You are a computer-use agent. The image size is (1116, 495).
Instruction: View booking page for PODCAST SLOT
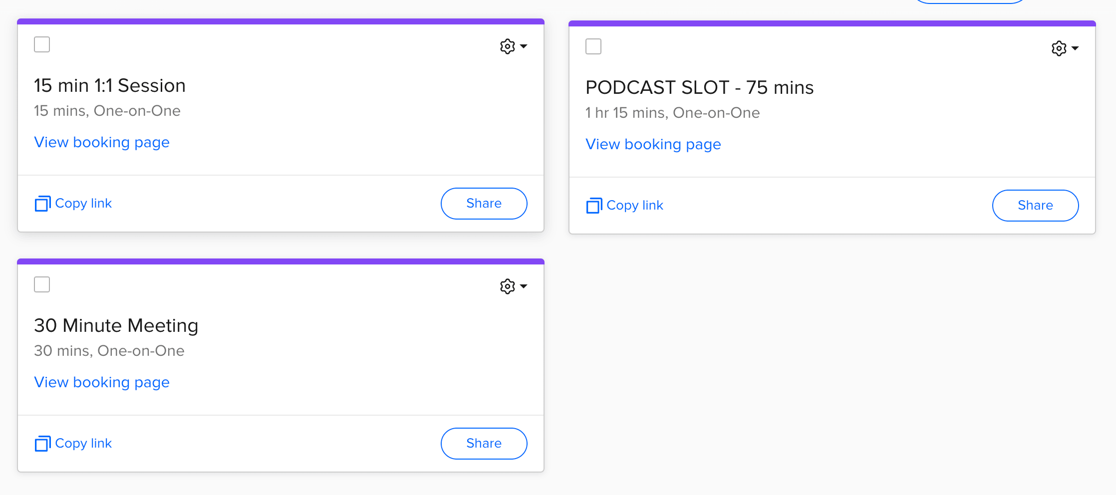(653, 144)
